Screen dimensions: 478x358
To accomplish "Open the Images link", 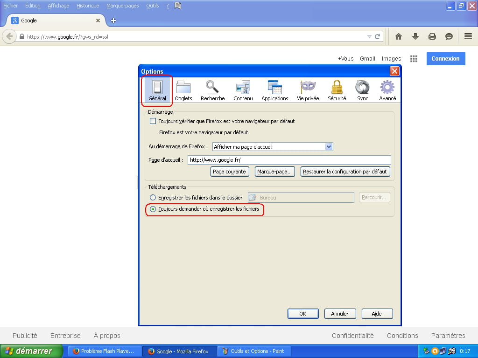I will click(x=392, y=58).
